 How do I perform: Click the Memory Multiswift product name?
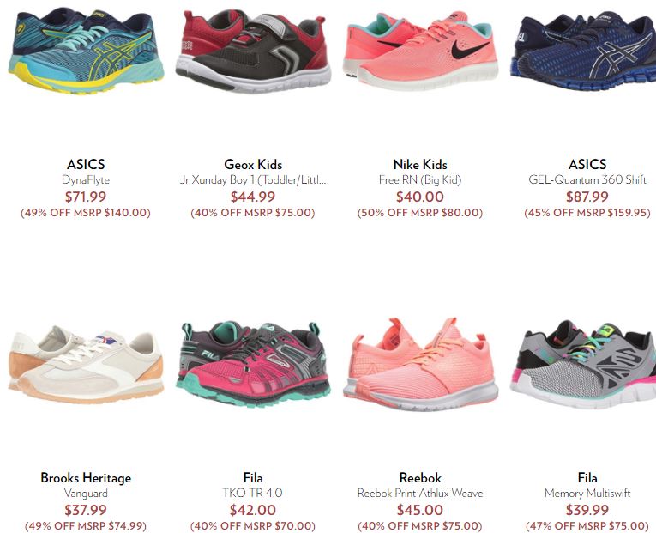click(x=587, y=493)
